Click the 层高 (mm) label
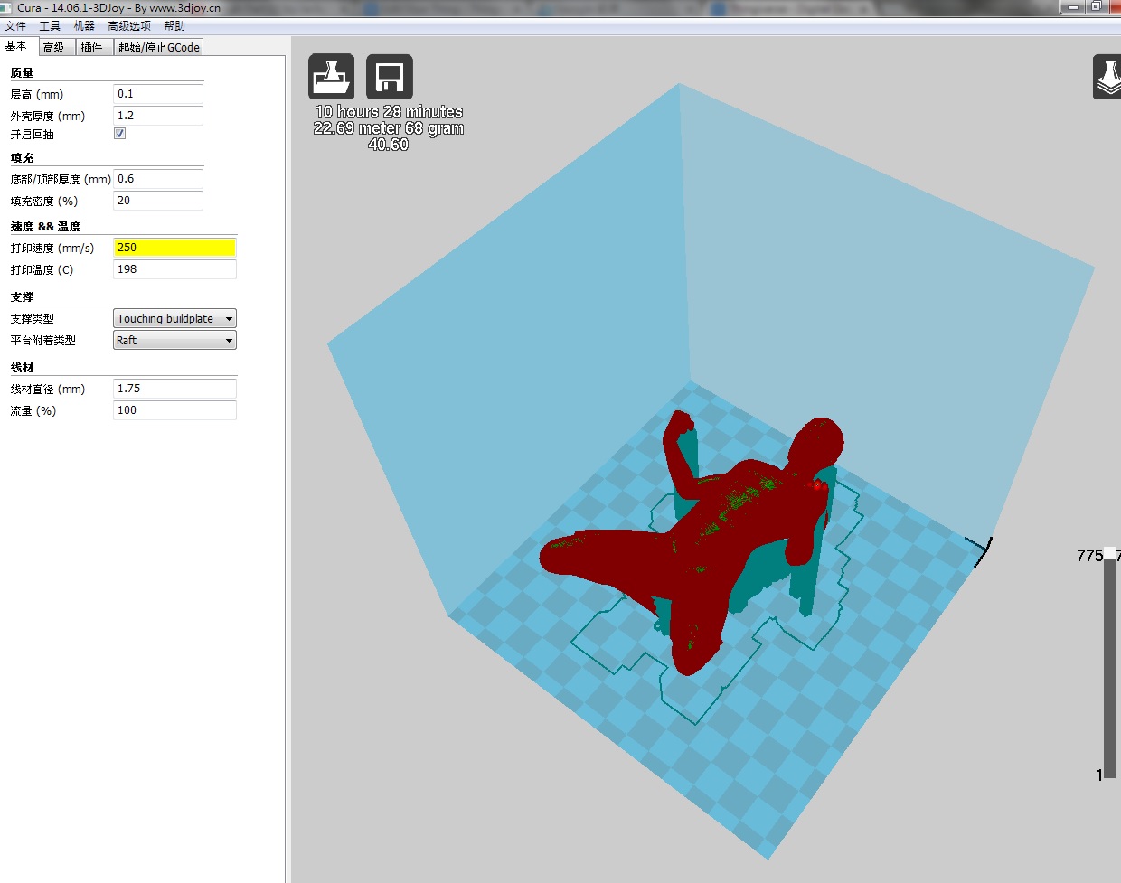Viewport: 1121px width, 883px height. click(x=37, y=94)
